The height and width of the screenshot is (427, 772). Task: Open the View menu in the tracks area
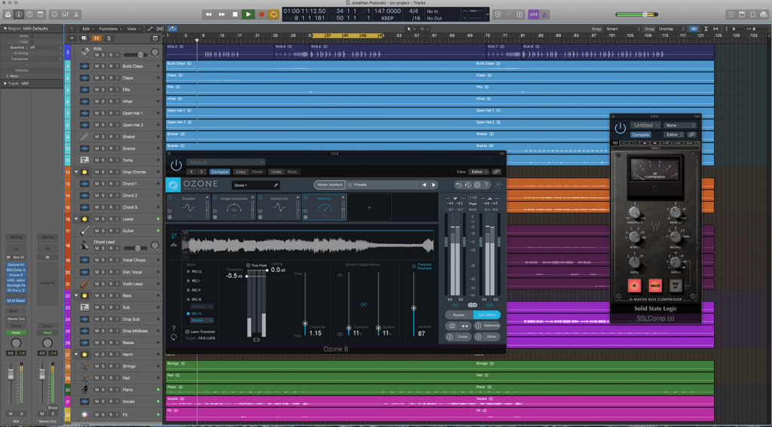[133, 29]
